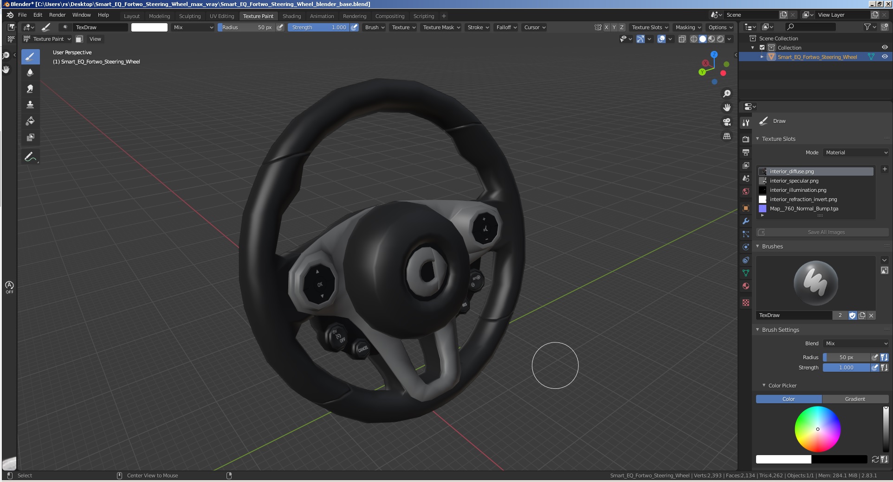
Task: Open the Masking popover
Action: (x=687, y=27)
